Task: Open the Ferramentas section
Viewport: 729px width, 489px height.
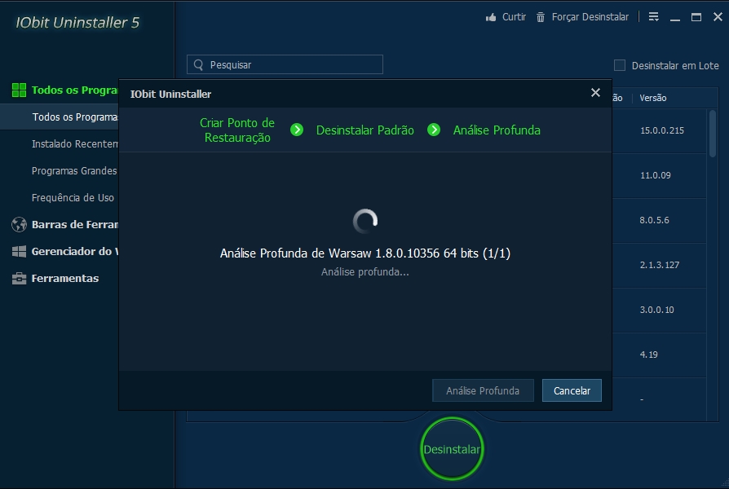Action: click(65, 279)
